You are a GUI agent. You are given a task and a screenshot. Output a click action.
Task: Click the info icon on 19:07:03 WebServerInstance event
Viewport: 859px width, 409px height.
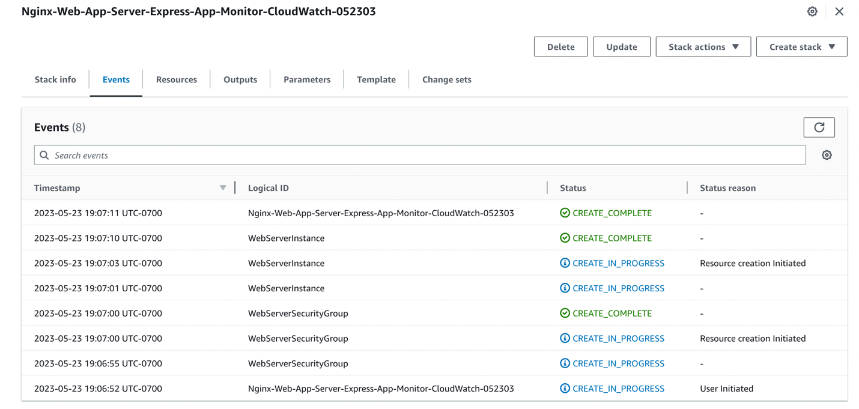click(565, 263)
